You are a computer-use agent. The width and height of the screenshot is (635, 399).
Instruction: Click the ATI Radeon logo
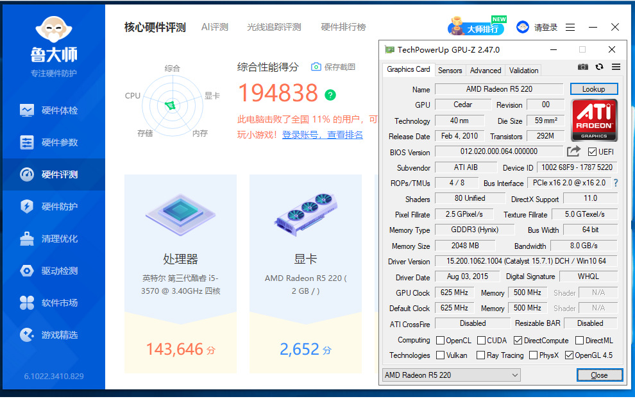(x=594, y=121)
